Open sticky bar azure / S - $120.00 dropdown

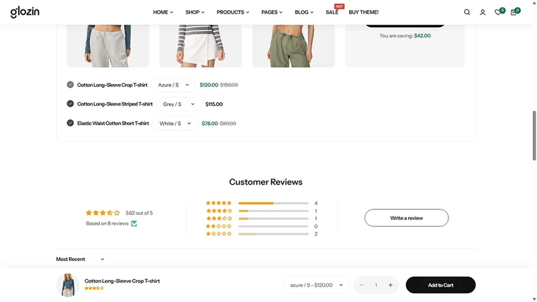click(x=316, y=285)
